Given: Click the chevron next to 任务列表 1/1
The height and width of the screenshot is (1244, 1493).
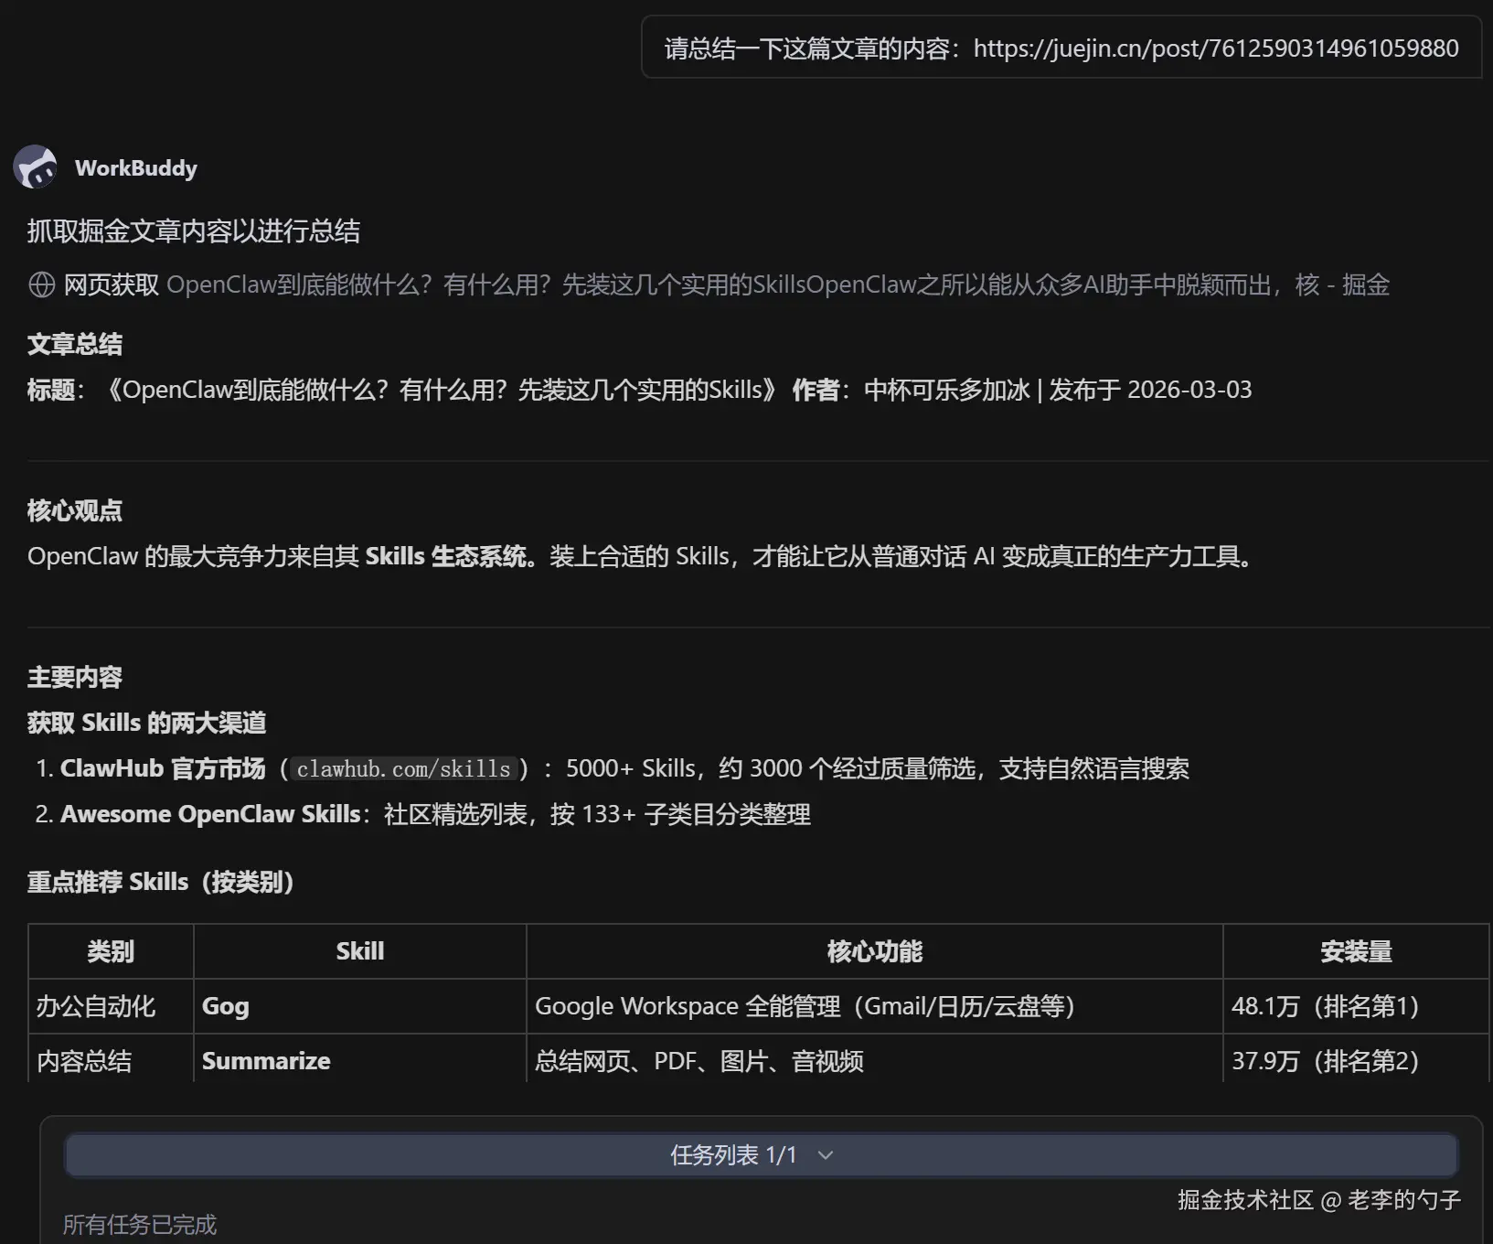Looking at the screenshot, I should (x=826, y=1155).
